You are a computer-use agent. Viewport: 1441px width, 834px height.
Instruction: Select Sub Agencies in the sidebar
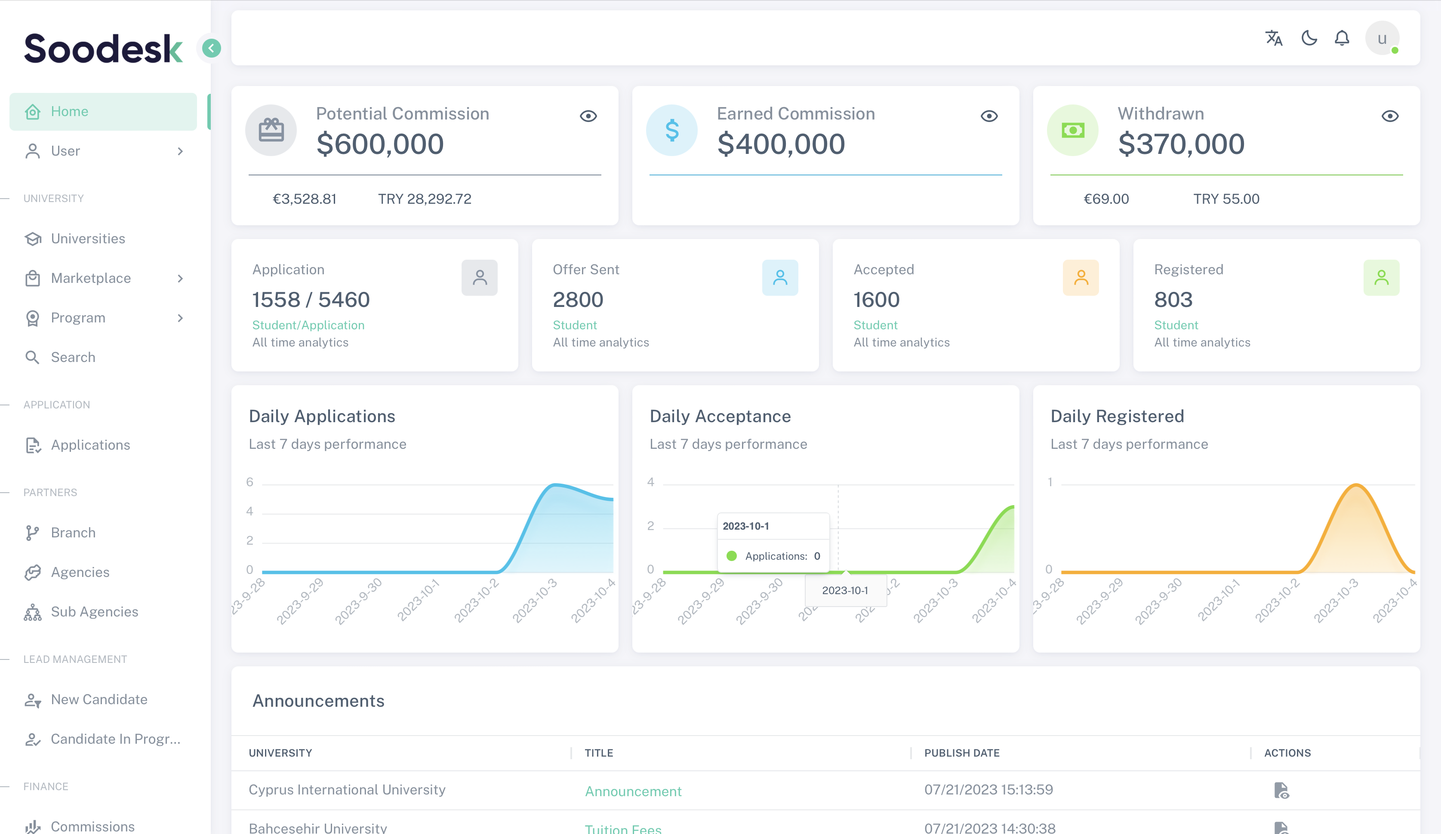94,612
